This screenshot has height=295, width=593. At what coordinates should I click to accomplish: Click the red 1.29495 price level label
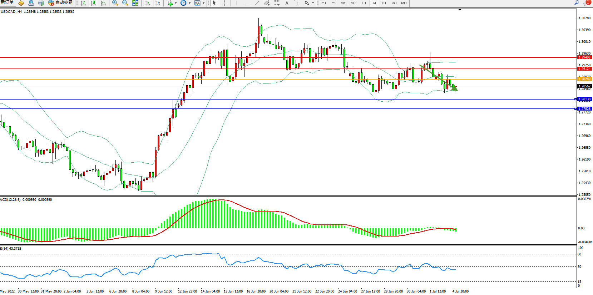[x=584, y=57]
